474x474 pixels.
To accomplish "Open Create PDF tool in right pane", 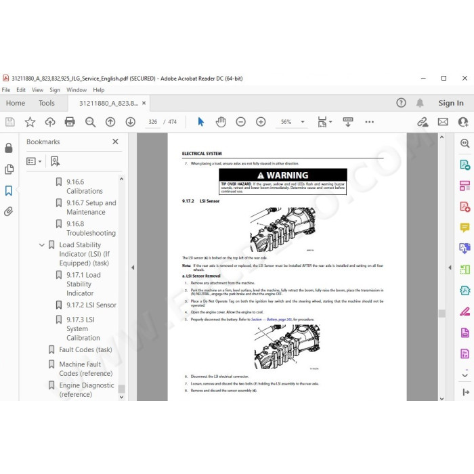I will pyautogui.click(x=465, y=207).
